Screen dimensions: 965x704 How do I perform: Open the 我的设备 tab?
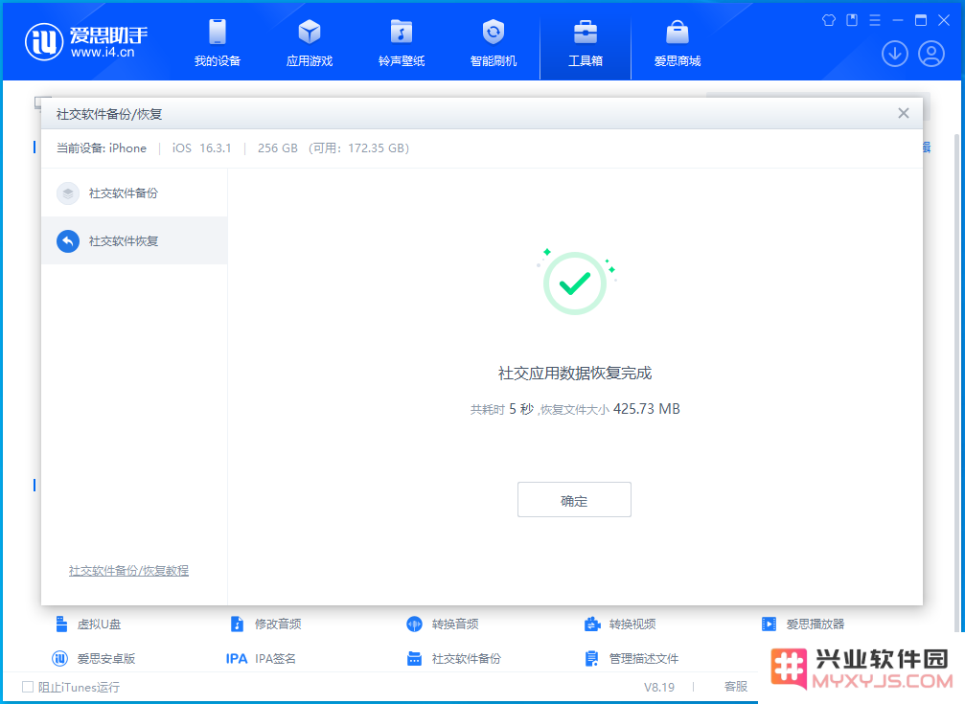218,42
